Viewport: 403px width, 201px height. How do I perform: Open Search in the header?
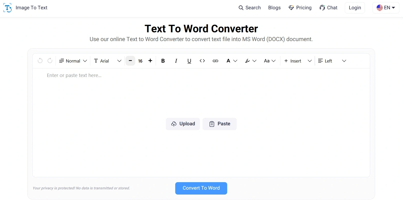click(x=250, y=8)
